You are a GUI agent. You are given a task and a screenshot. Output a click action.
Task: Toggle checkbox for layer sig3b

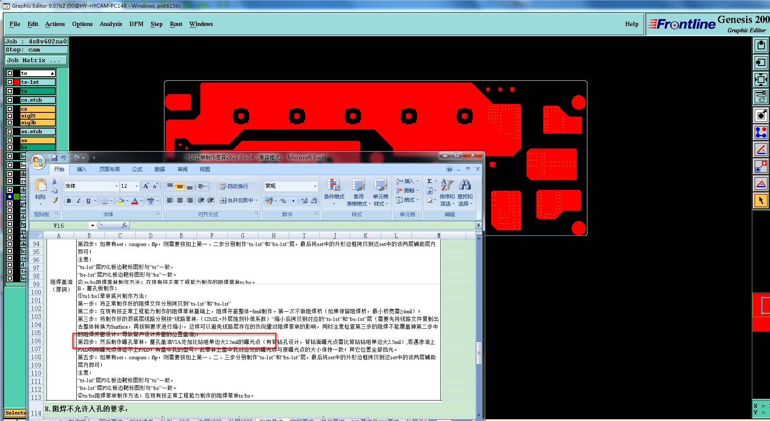(x=10, y=123)
